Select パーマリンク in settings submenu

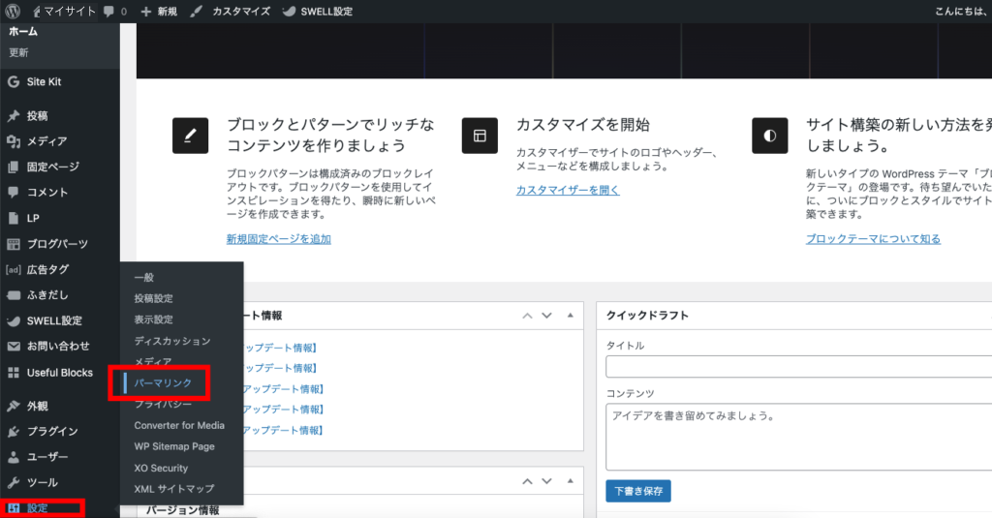[x=163, y=382]
